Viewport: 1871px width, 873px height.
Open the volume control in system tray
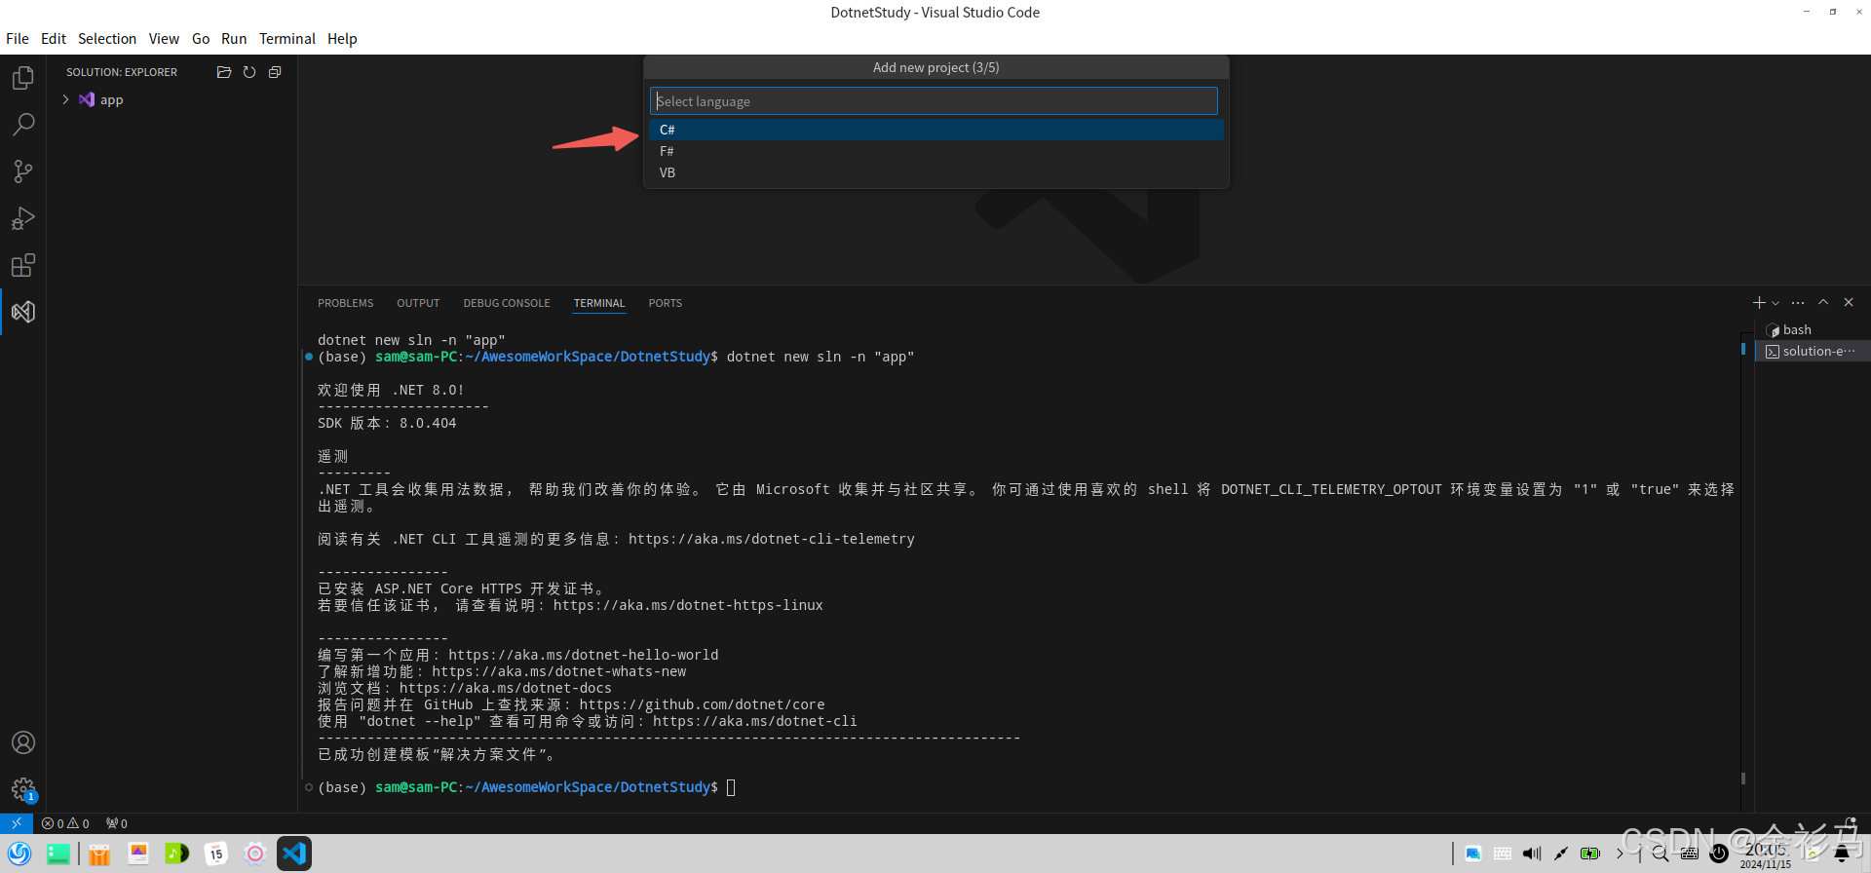point(1532,854)
